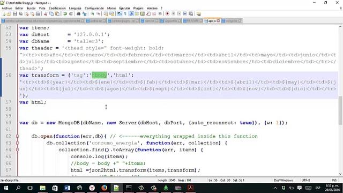Click Dos\Windows line ending status field

(x=284, y=180)
